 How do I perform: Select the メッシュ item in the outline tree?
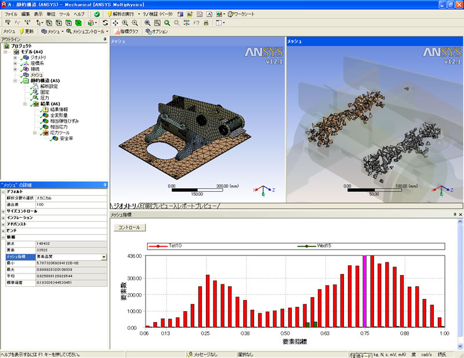click(37, 75)
